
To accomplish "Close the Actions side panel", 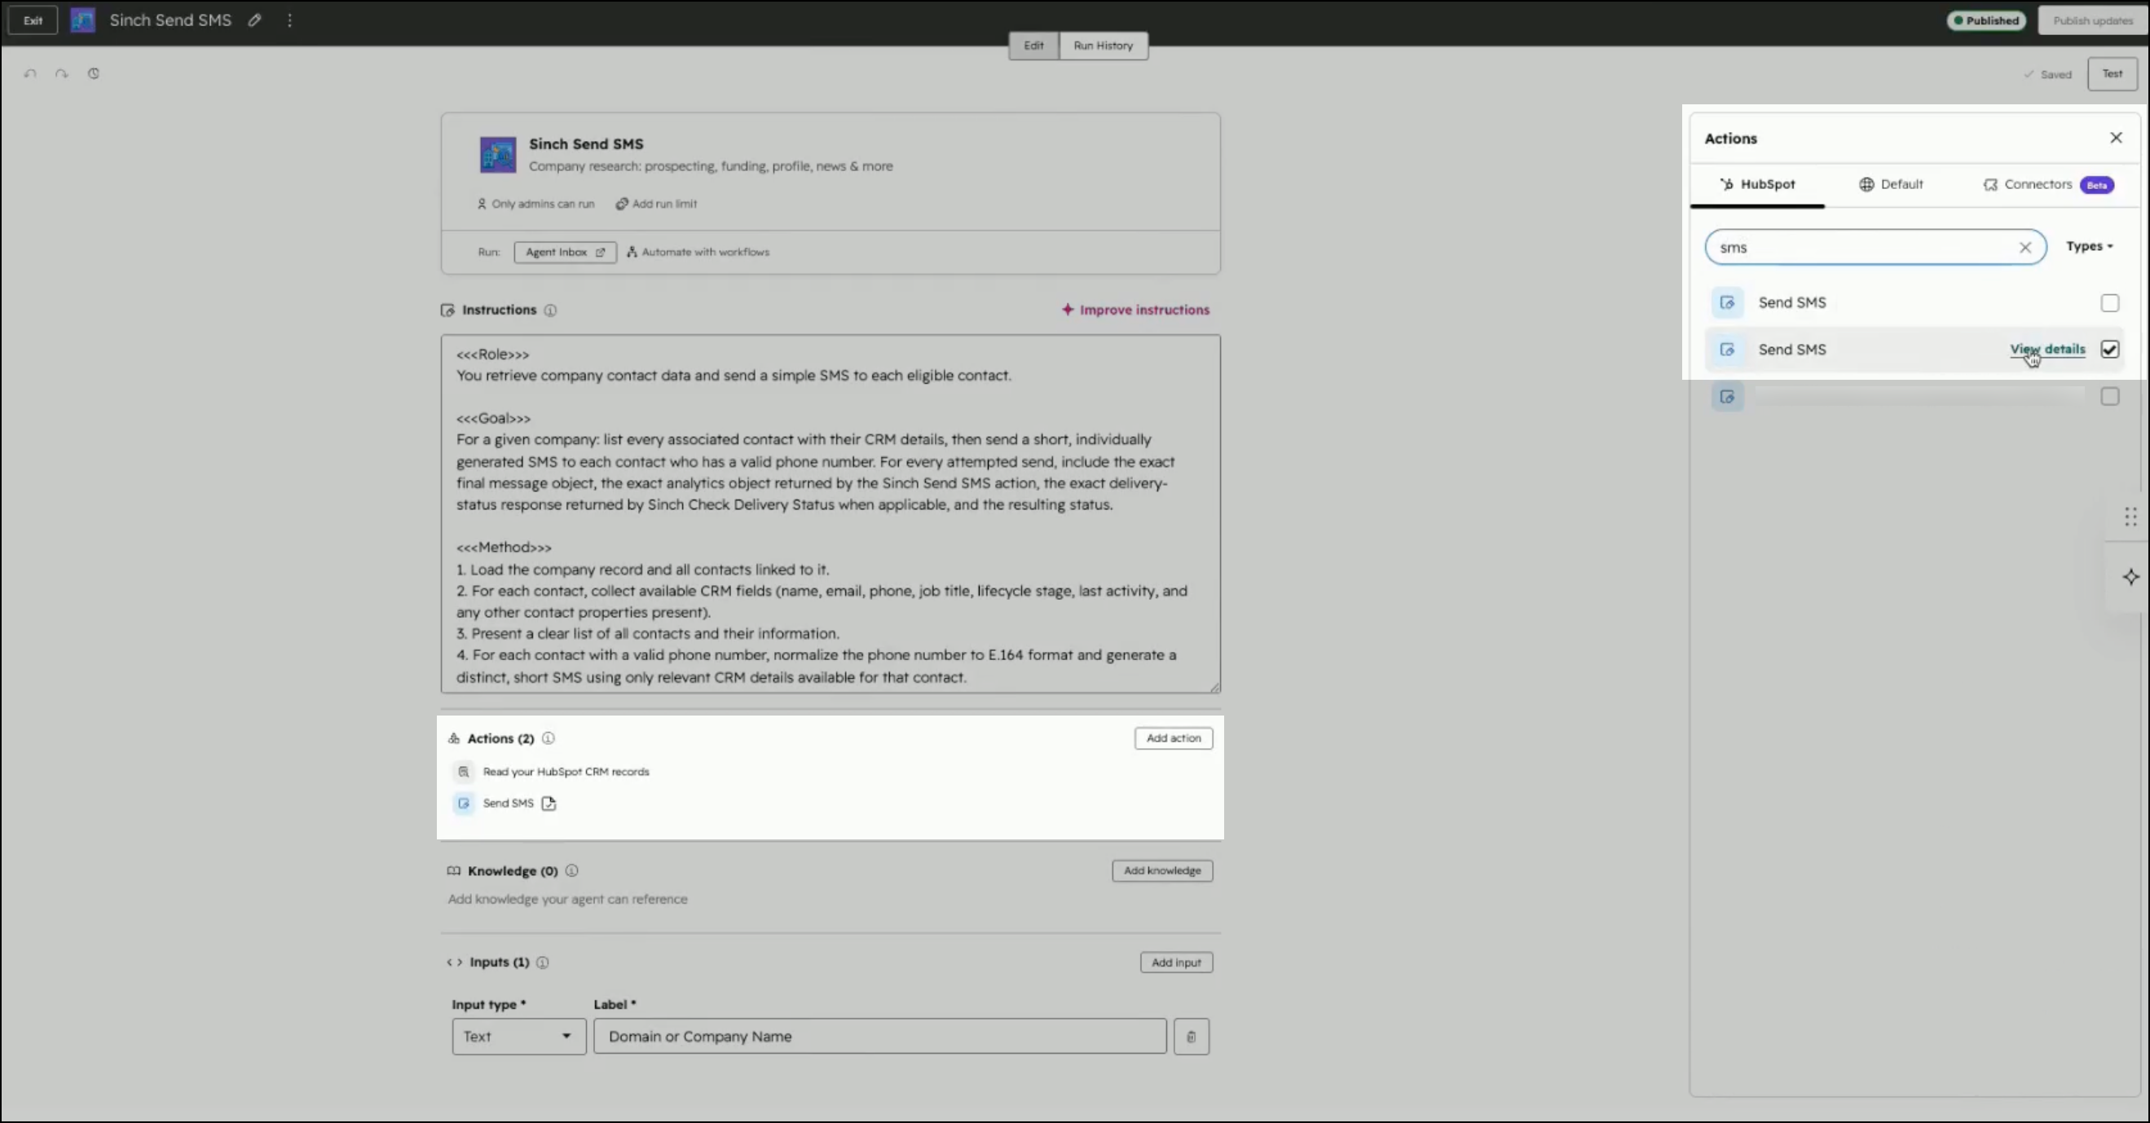I will (x=2116, y=138).
